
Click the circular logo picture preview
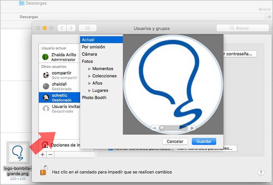pos(173,84)
